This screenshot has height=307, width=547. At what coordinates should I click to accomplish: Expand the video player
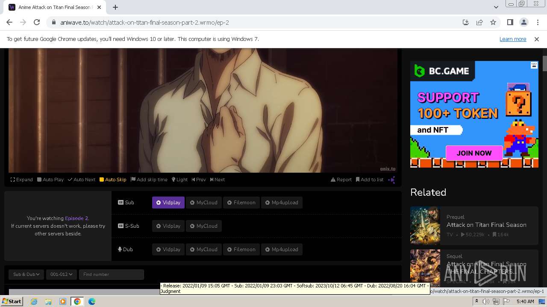click(x=22, y=180)
